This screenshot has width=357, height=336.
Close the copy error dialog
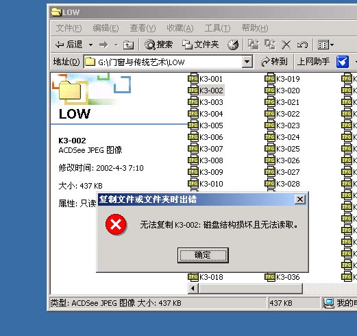click(300, 200)
